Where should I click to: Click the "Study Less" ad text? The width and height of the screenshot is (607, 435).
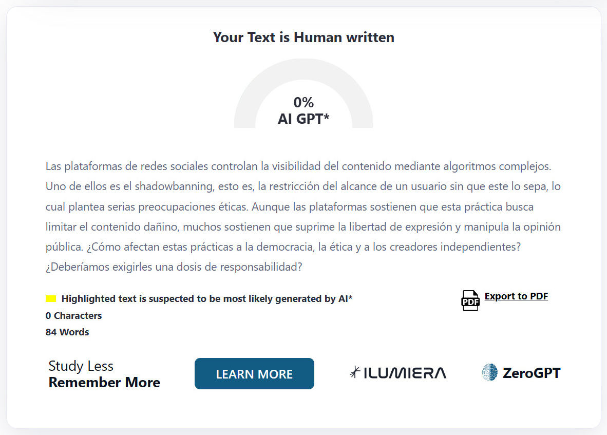point(81,366)
